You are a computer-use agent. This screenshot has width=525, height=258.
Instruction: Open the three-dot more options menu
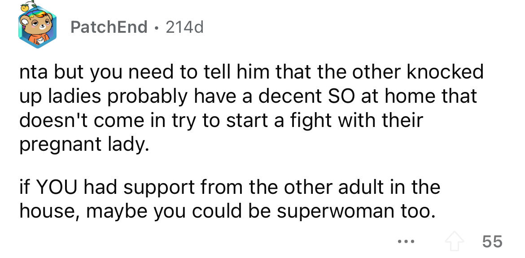click(x=407, y=241)
